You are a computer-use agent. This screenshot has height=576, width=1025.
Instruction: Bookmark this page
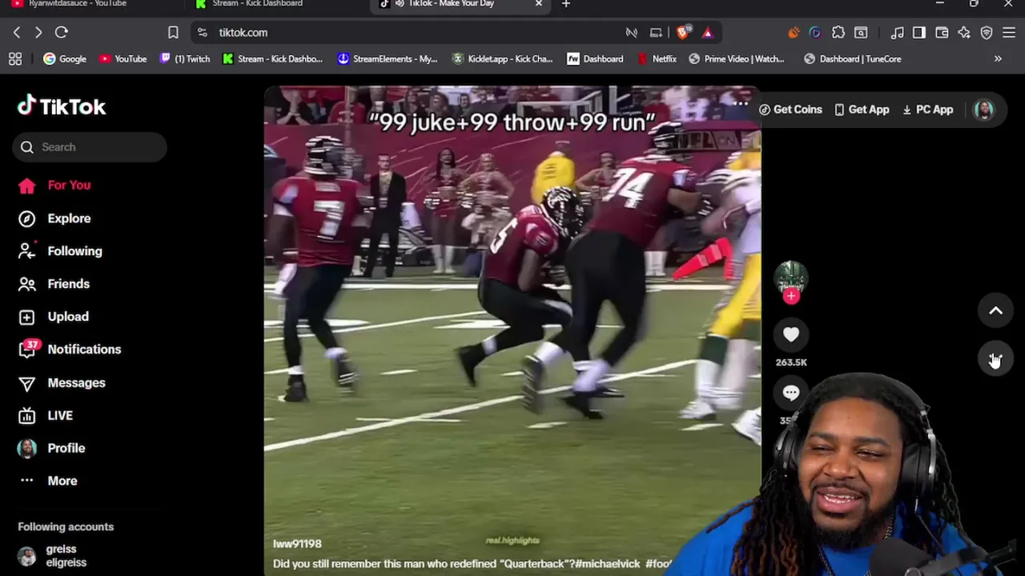coord(173,33)
